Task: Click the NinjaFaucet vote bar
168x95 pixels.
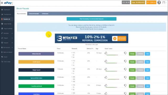Action: (111, 71)
